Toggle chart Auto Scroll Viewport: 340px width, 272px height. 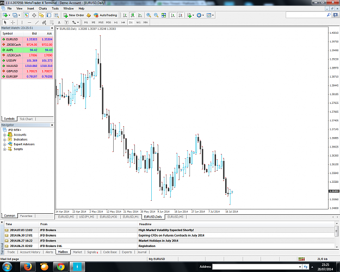point(173,15)
